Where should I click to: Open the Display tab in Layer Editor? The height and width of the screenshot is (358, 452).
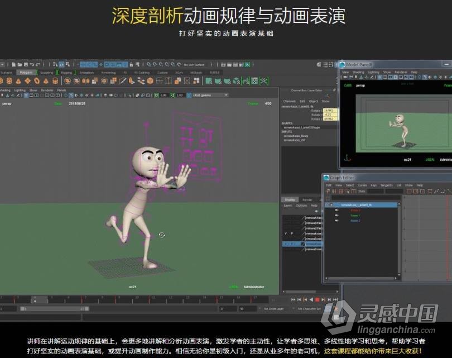pos(290,199)
